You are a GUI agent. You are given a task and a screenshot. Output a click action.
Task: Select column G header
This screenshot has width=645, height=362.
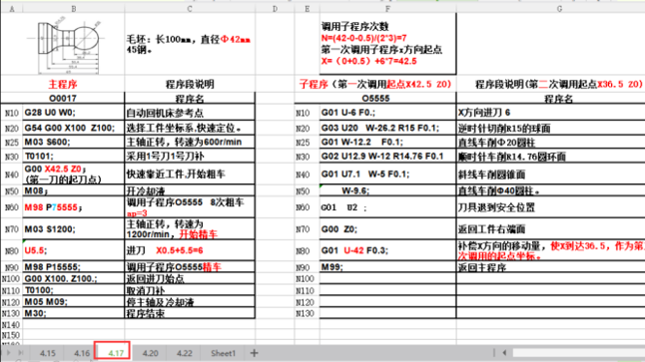point(559,9)
